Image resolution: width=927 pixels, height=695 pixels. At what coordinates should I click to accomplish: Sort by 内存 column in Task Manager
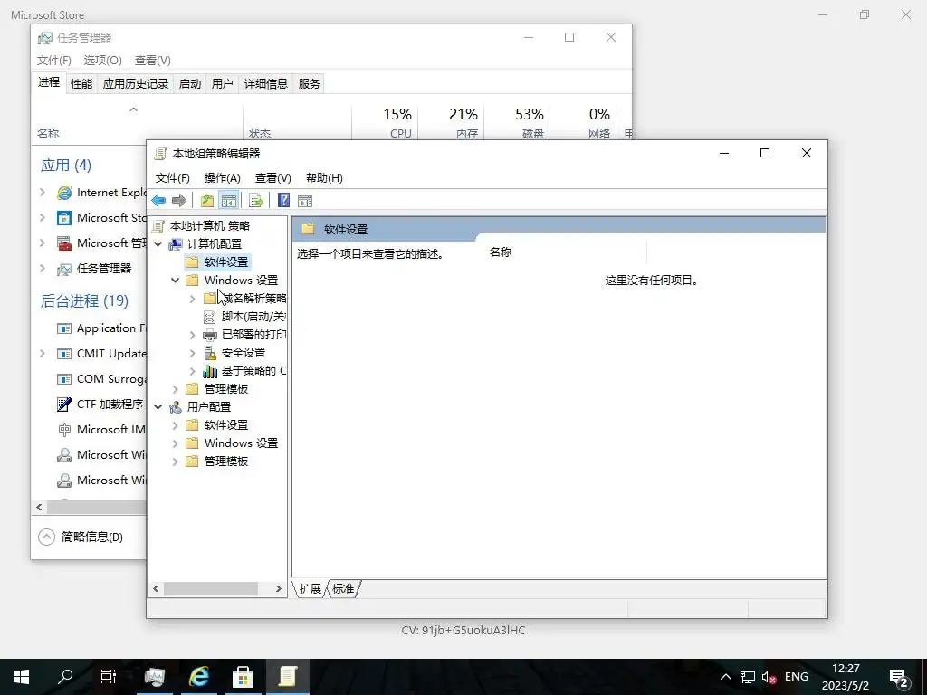click(x=452, y=123)
